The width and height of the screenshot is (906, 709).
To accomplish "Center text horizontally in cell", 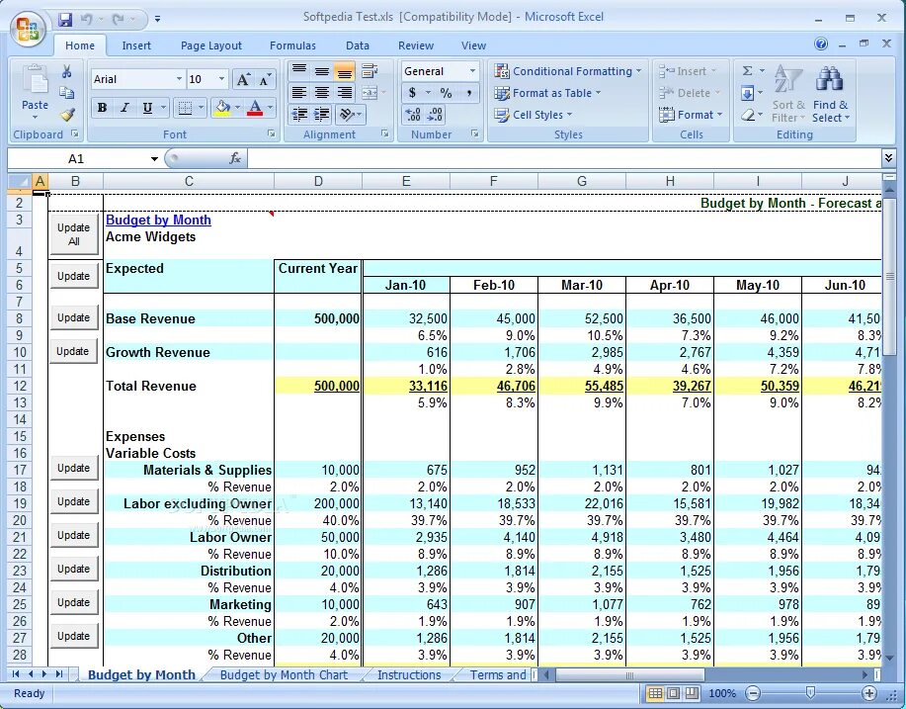I will 321,93.
